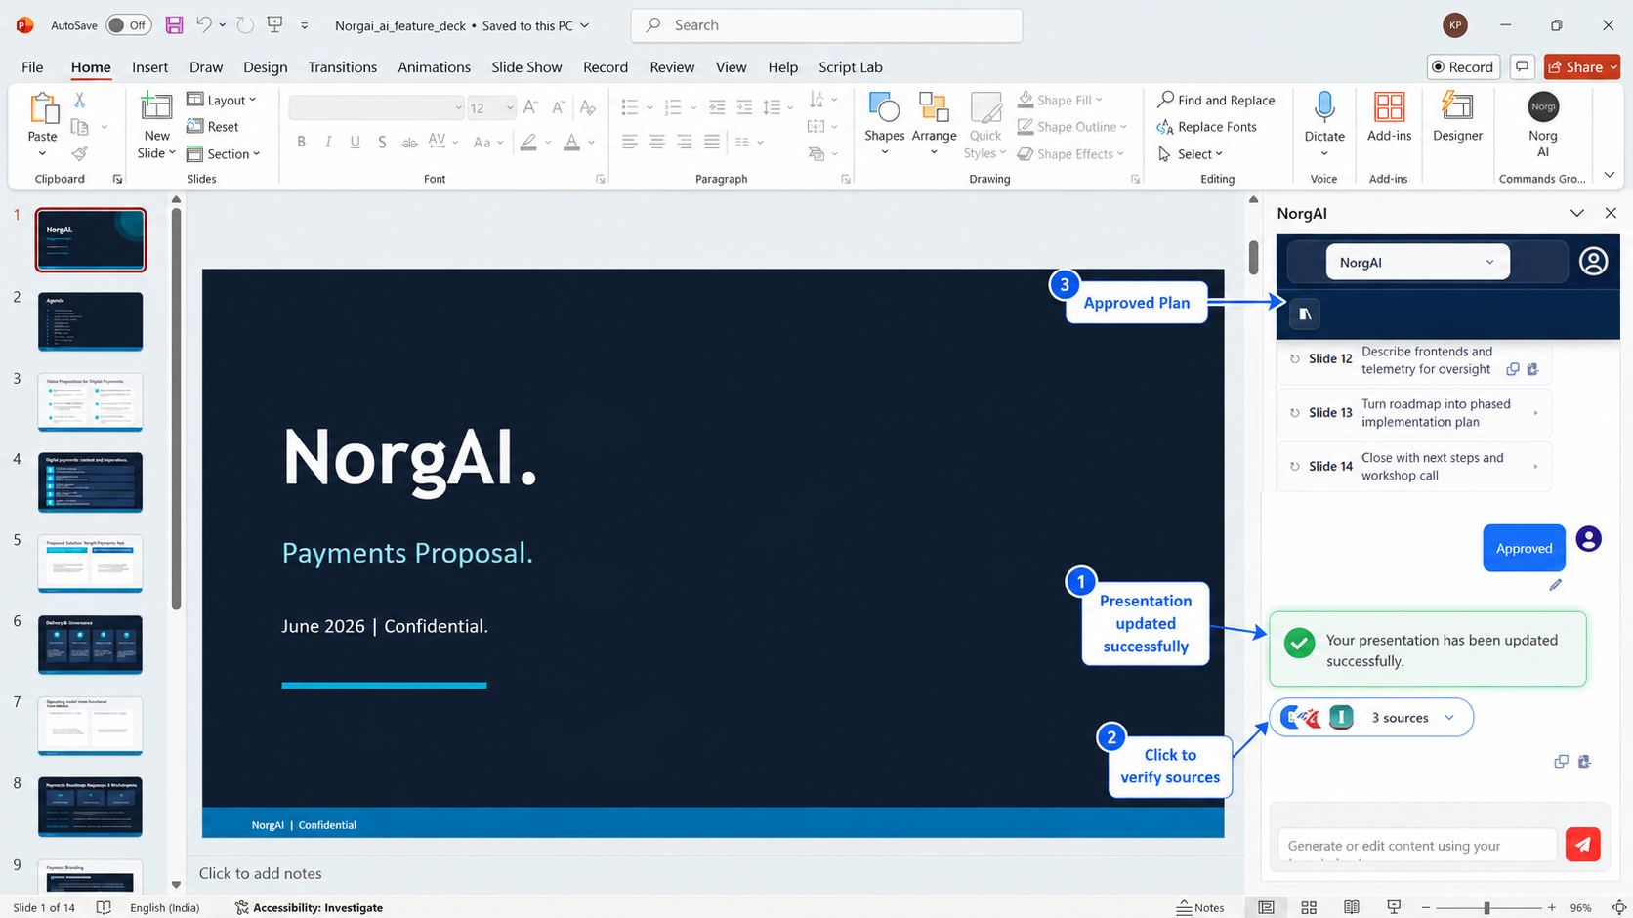Open comments pane icon
The image size is (1633, 918).
coord(1522,66)
